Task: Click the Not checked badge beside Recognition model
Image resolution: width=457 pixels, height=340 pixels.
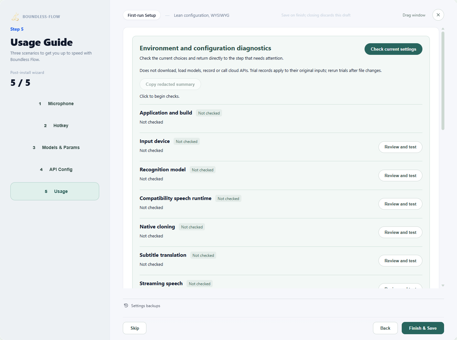Action: tap(203, 170)
